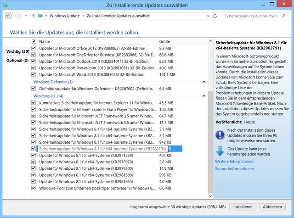This screenshot has width=294, height=218.
Task: Switch to the Optional (2) tab
Action: click(x=17, y=60)
